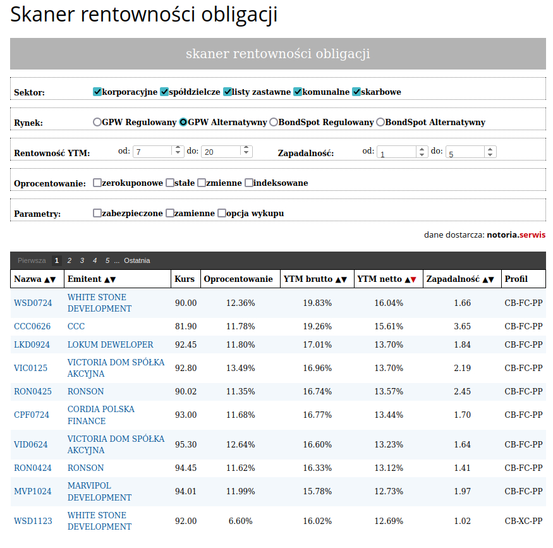Enable the zabezpieczone parameter checkbox

pos(97,213)
